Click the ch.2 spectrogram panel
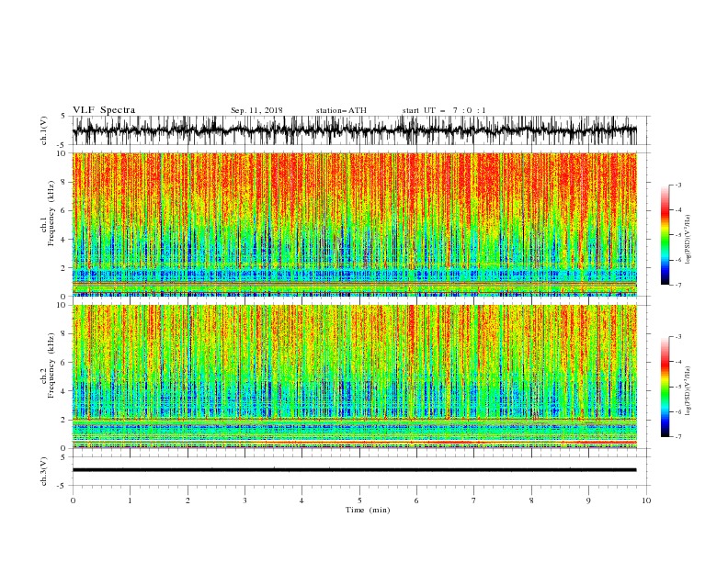The width and height of the screenshot is (728, 562). [x=354, y=377]
